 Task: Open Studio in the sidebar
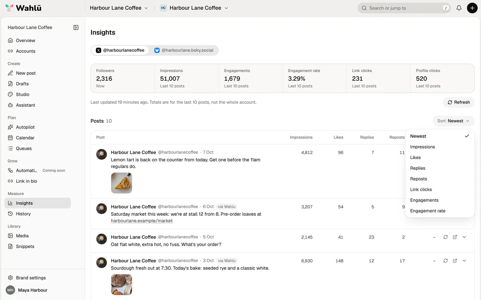(37, 94)
